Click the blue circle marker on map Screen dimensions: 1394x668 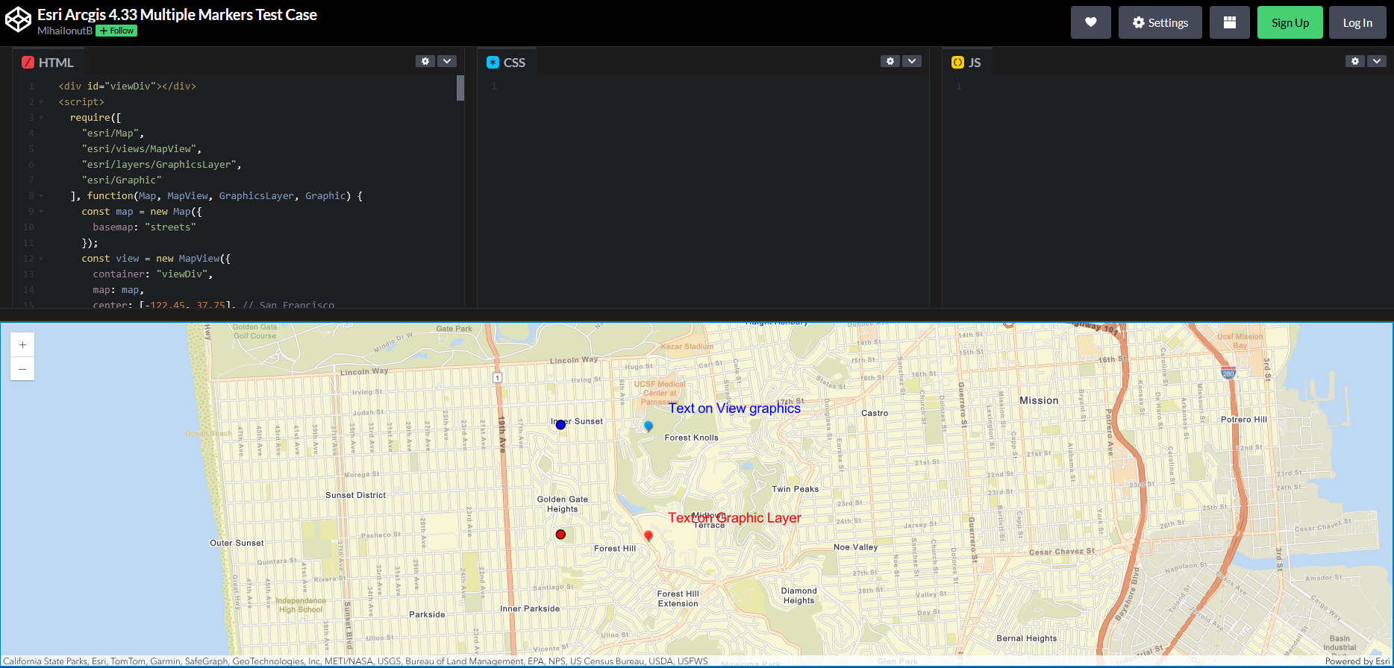(560, 424)
